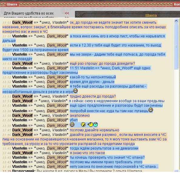The width and height of the screenshot is (180, 173).
Task: Click Dark_Woolf sender of 'я знаю что это такое'
Action: 22,153
